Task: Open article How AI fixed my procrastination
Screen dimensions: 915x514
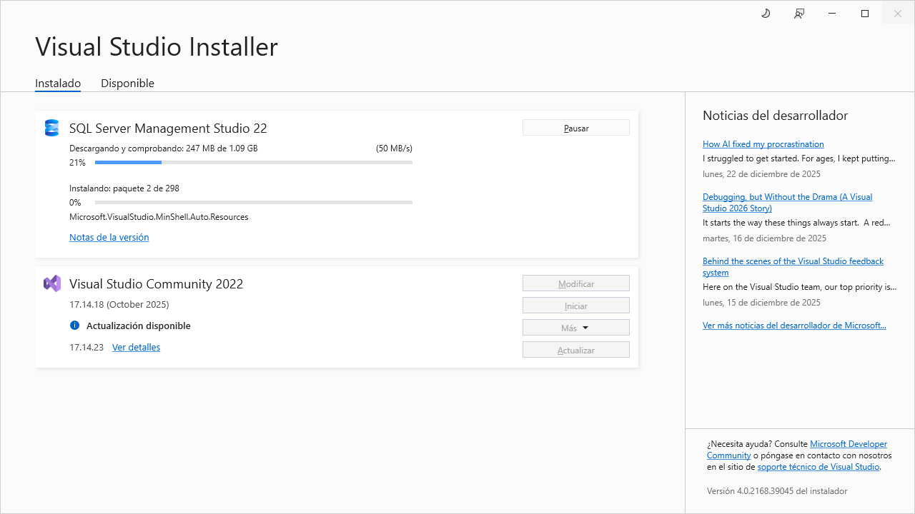Action: click(x=763, y=143)
